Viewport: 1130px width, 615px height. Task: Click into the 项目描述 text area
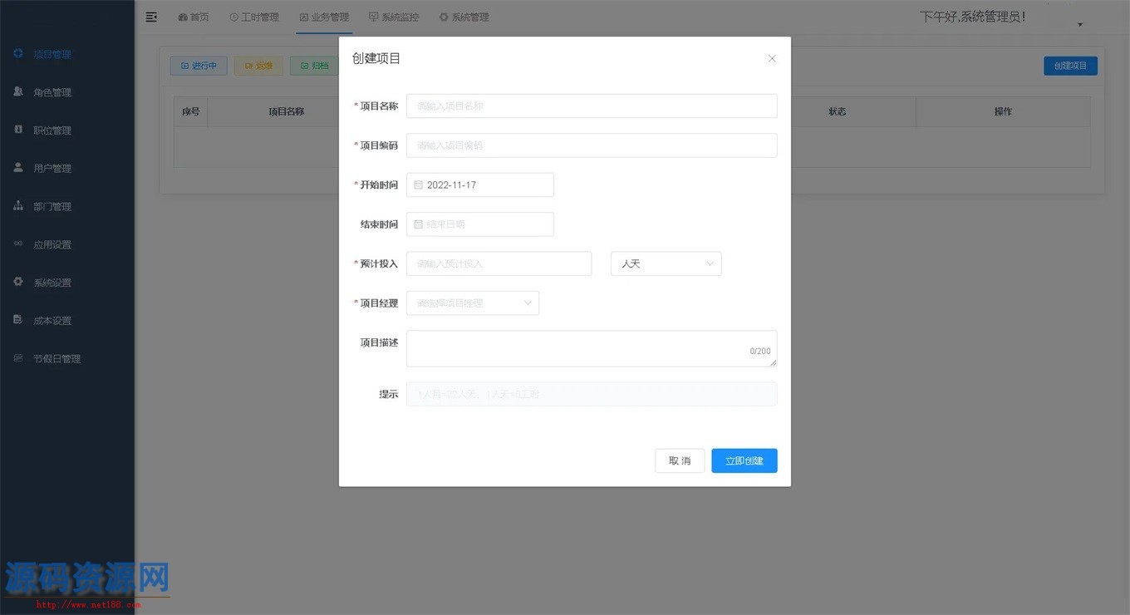[x=592, y=348]
